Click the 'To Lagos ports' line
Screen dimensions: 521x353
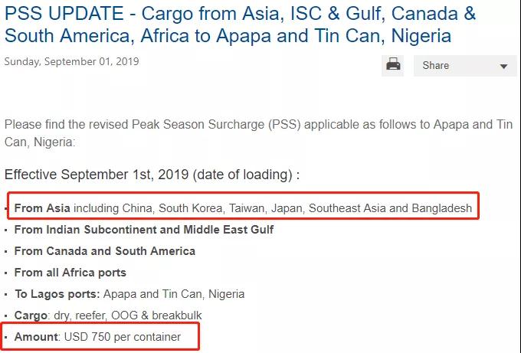coord(129,294)
